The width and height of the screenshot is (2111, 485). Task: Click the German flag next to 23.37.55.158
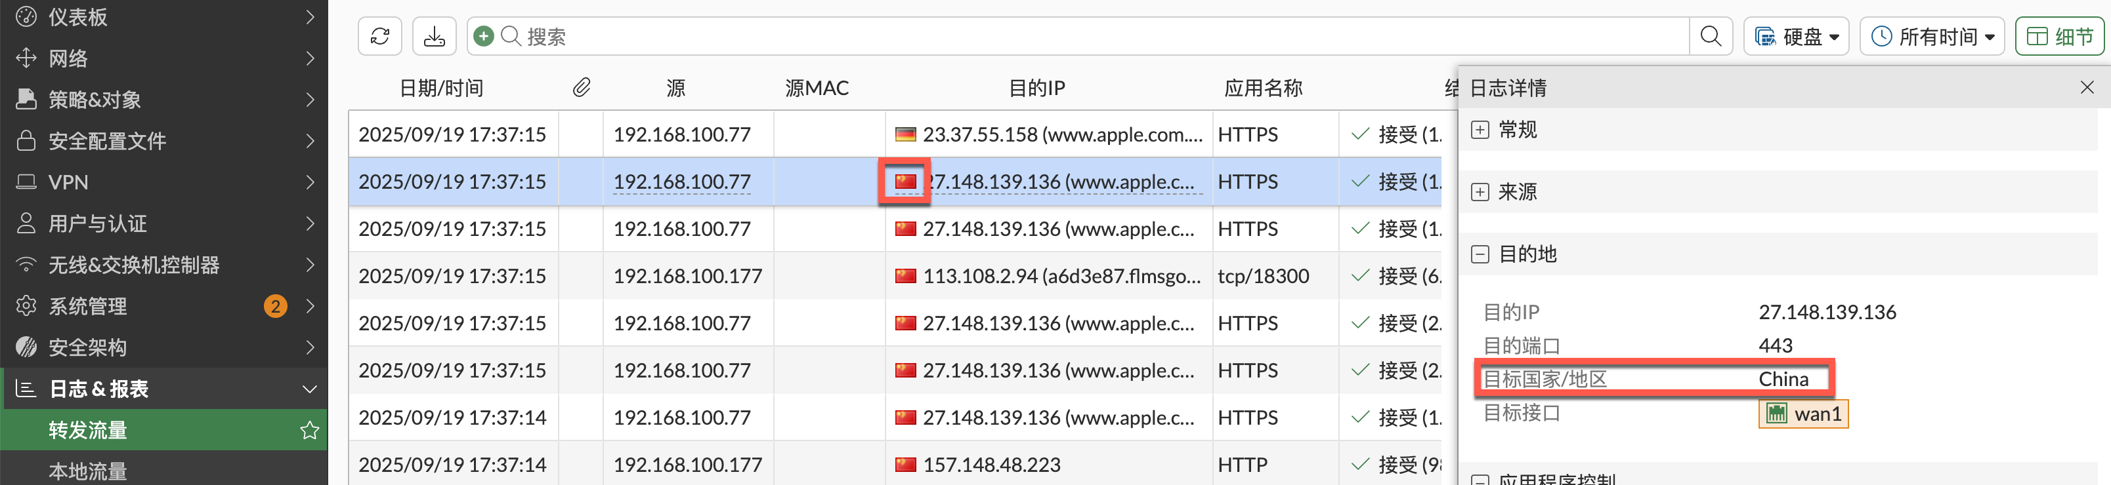click(x=905, y=134)
